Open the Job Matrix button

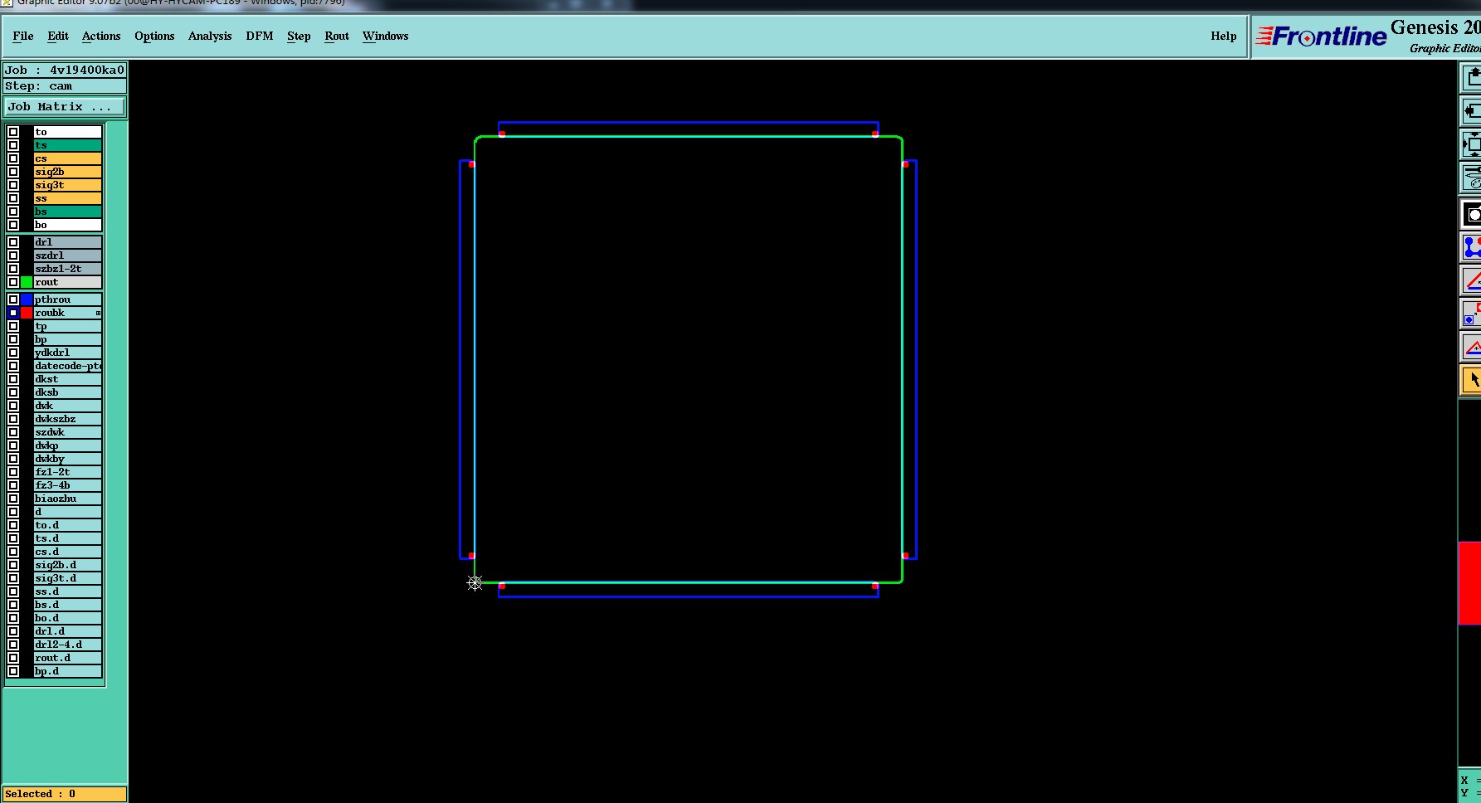click(65, 107)
